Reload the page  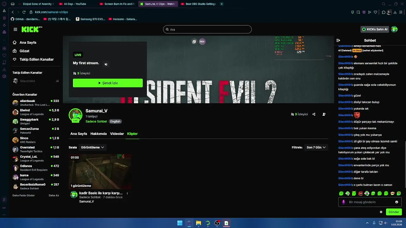click(24, 12)
